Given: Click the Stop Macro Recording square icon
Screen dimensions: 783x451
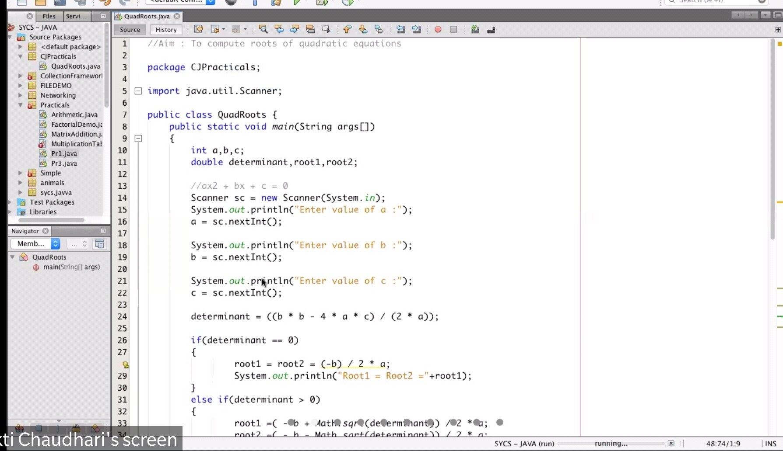Looking at the screenshot, I should point(454,29).
